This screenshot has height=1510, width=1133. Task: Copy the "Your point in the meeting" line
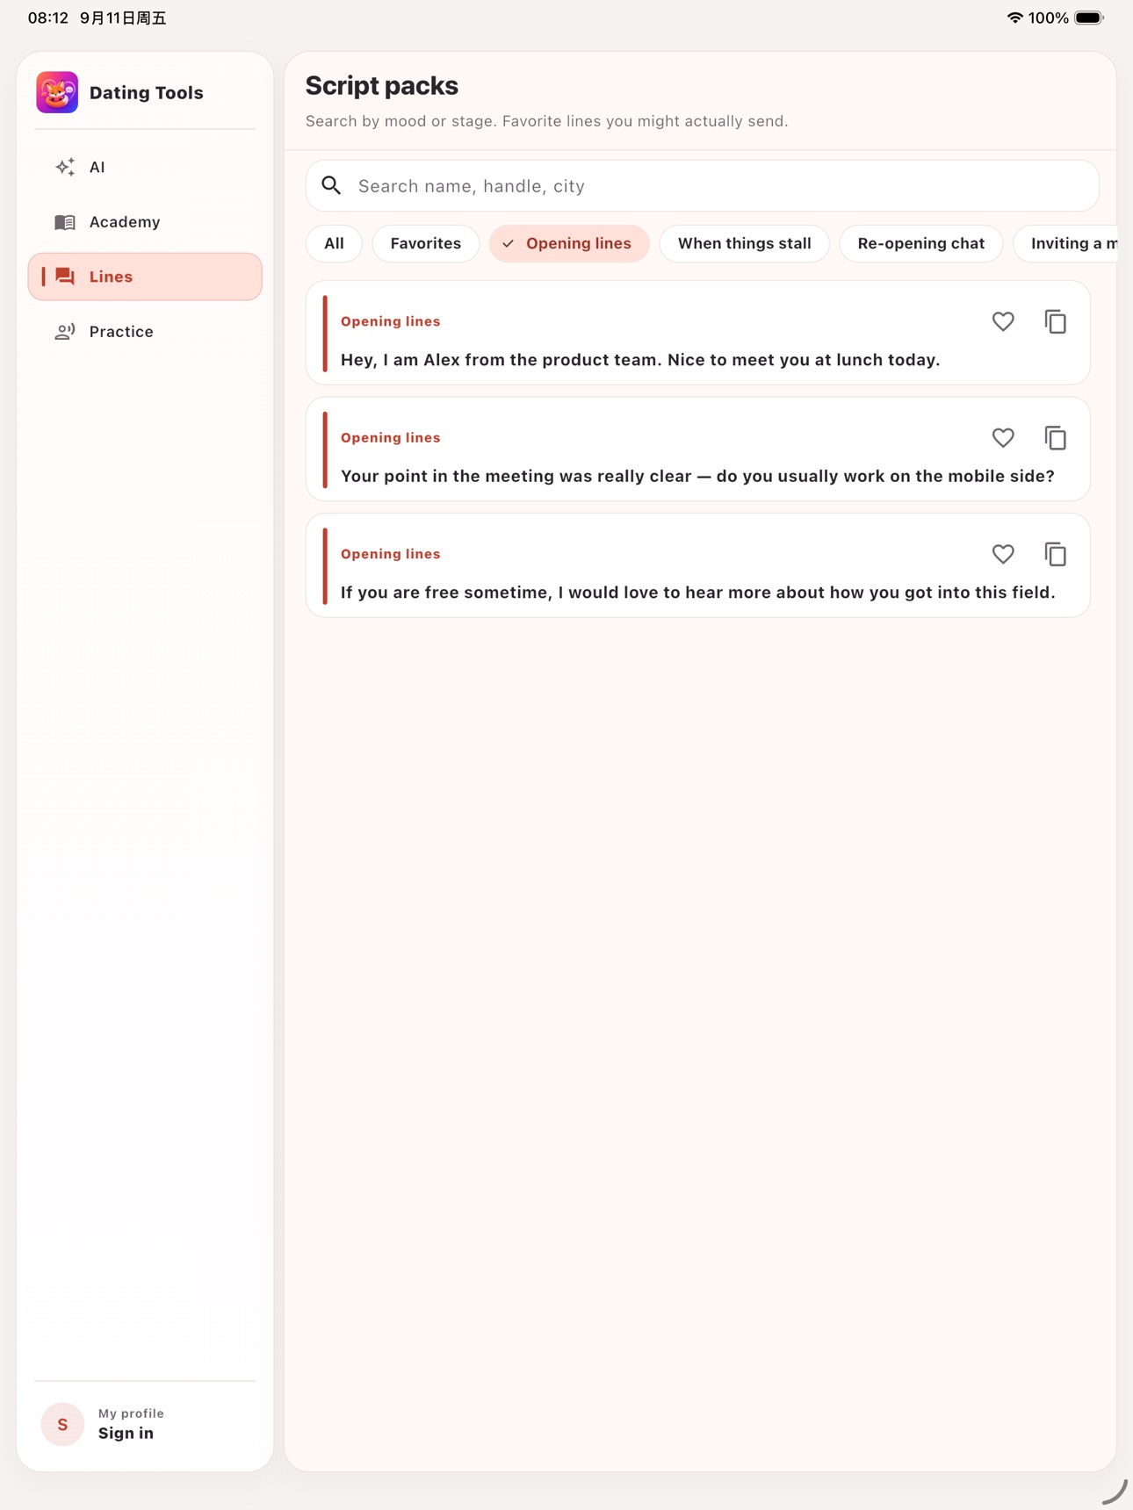pos(1056,437)
